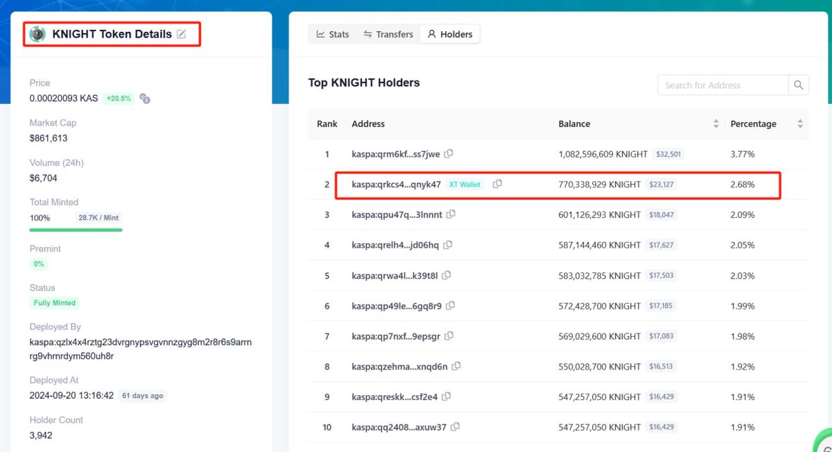
Task: Open holder kaspa:qpu47q...3lnnnt
Action: click(x=397, y=215)
